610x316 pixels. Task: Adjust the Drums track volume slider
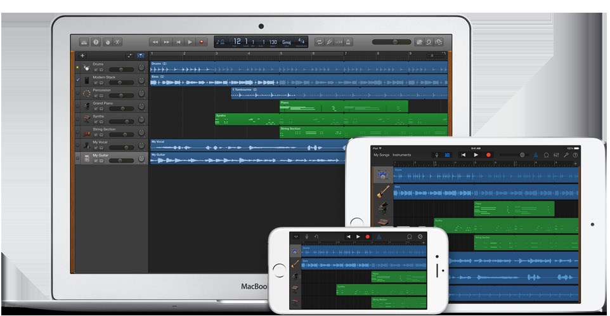(121, 70)
